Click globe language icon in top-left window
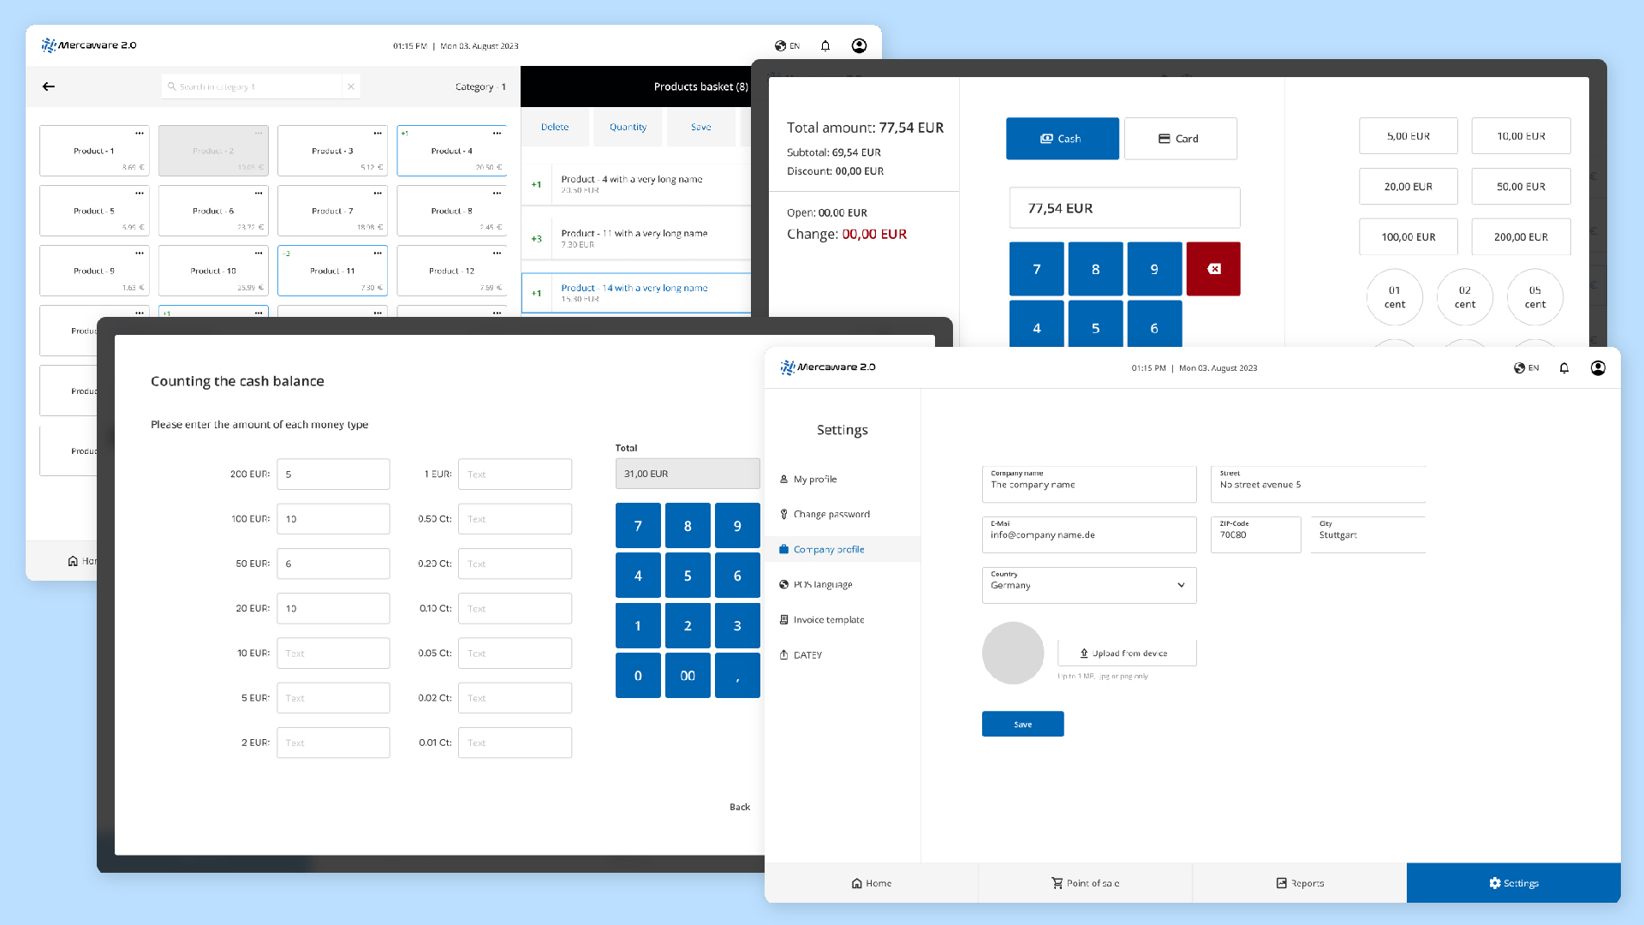This screenshot has width=1644, height=925. pyautogui.click(x=780, y=46)
